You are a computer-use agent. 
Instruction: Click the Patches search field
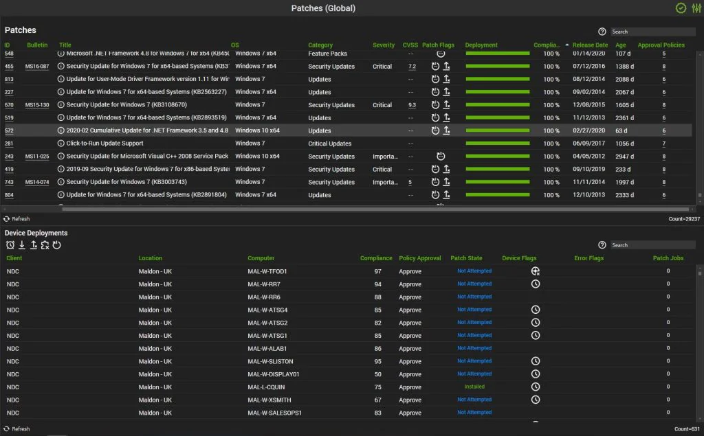tap(652, 32)
